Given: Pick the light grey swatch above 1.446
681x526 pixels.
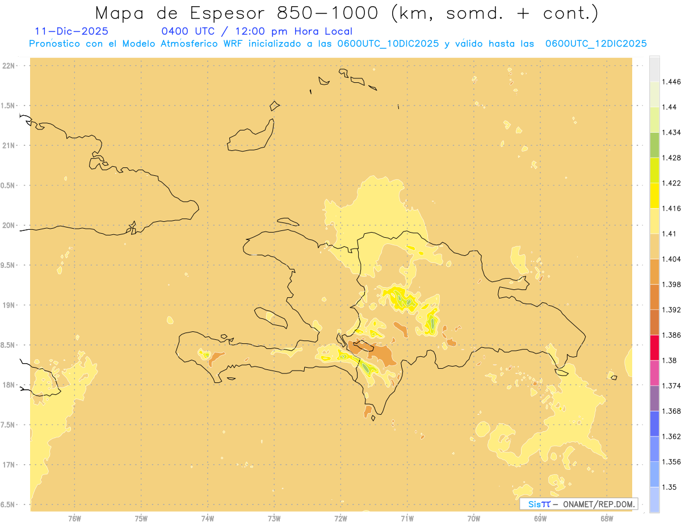Looking at the screenshot, I should pos(654,69).
